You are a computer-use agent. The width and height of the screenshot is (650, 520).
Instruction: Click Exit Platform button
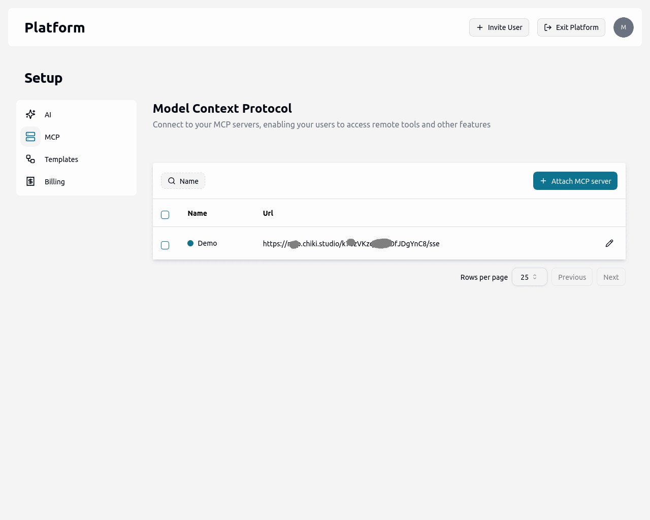click(x=571, y=27)
